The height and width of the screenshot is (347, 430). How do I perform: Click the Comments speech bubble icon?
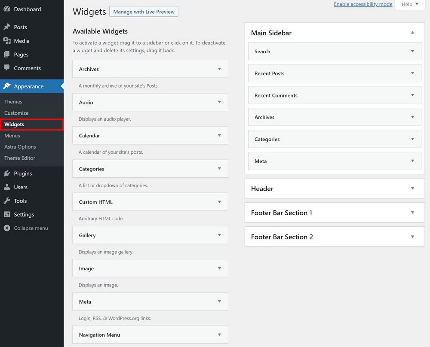7,68
